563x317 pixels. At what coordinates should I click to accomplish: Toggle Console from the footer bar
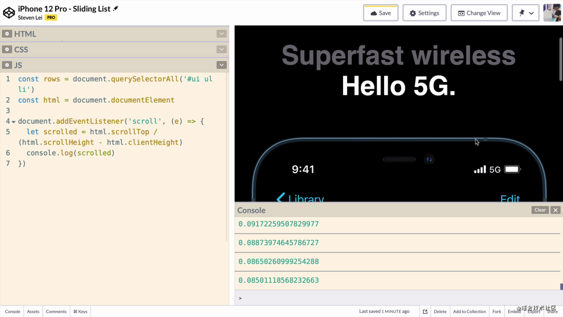(13, 311)
